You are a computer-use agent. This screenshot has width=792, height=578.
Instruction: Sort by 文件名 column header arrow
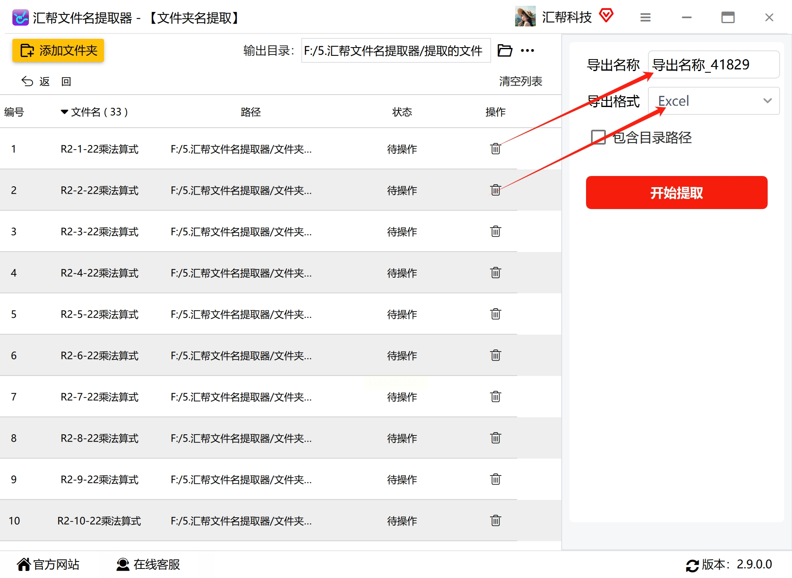point(64,112)
